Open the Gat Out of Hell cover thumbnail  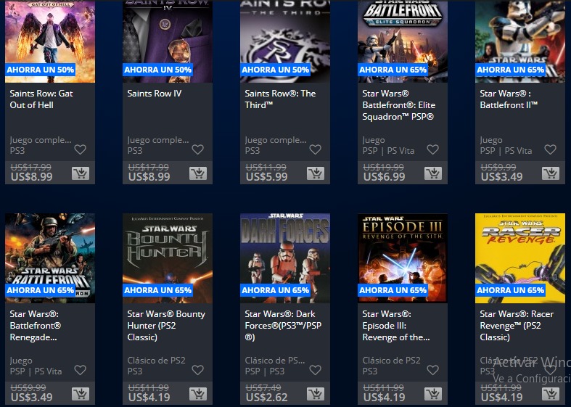pyautogui.click(x=50, y=41)
